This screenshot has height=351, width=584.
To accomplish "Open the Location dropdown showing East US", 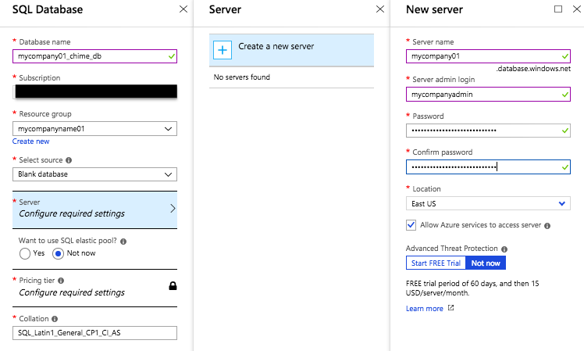I will coord(488,204).
